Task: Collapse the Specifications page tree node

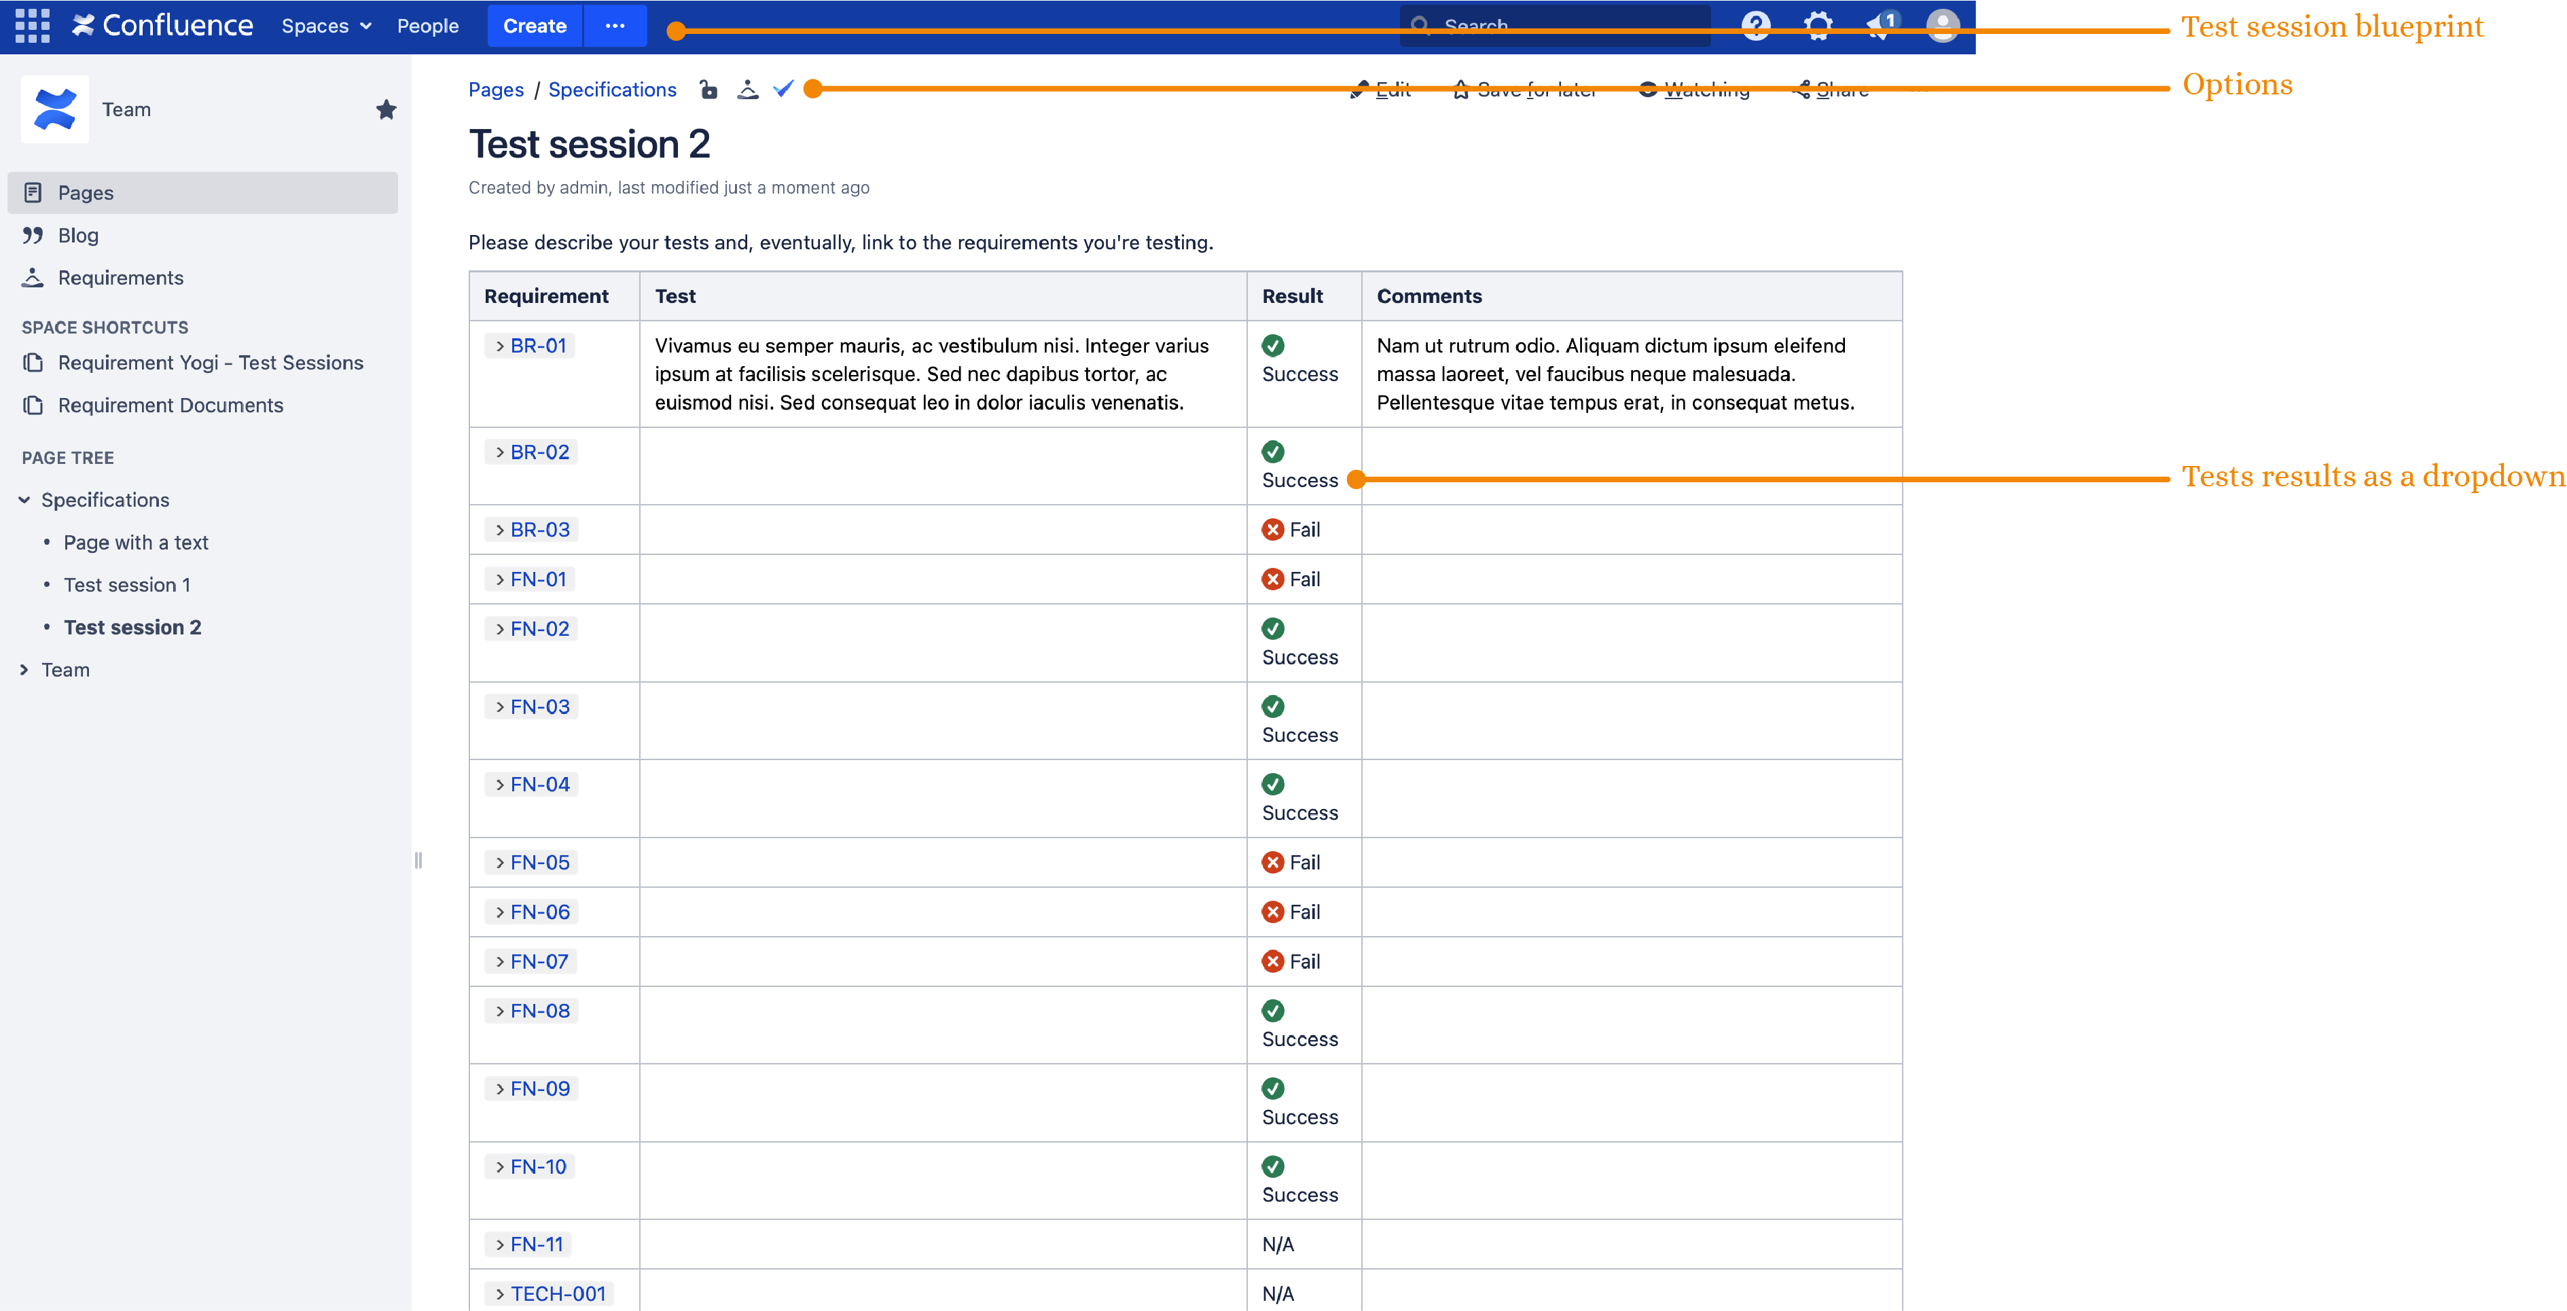Action: click(24, 500)
